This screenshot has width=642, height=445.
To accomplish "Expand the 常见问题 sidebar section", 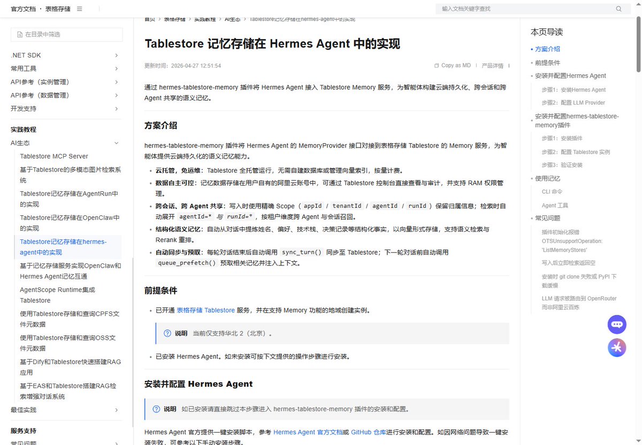I will pyautogui.click(x=117, y=442).
